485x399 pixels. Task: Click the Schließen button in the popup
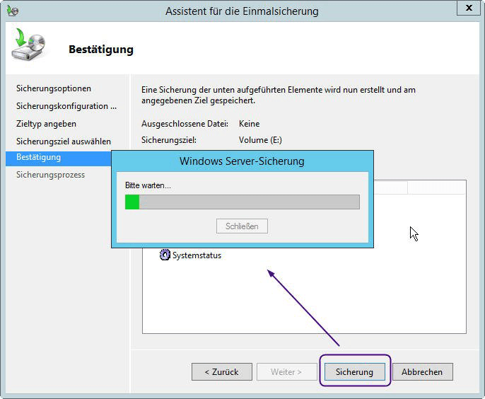click(x=242, y=226)
